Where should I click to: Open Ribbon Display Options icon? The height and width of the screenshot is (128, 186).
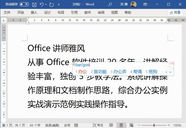click(x=145, y=4)
